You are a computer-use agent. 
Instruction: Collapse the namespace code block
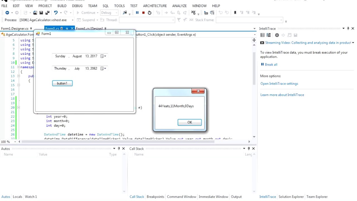coord(19,67)
